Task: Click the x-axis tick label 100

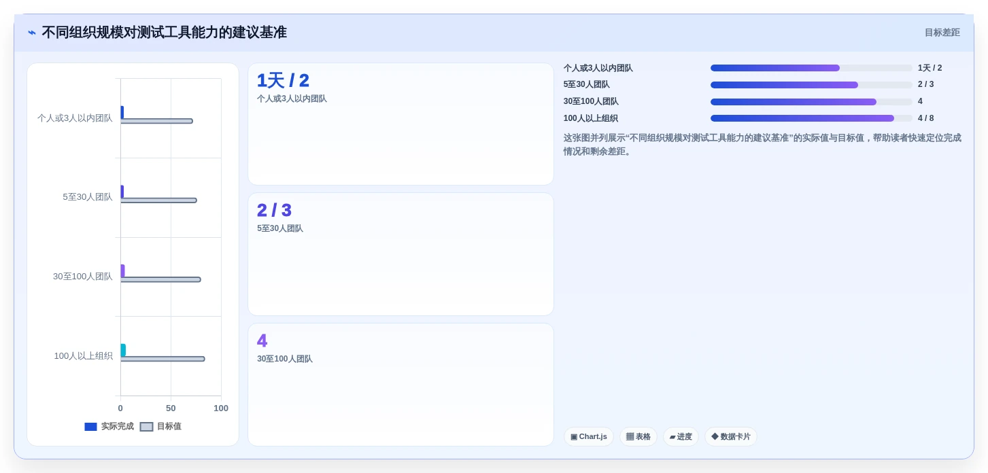Action: (221, 408)
